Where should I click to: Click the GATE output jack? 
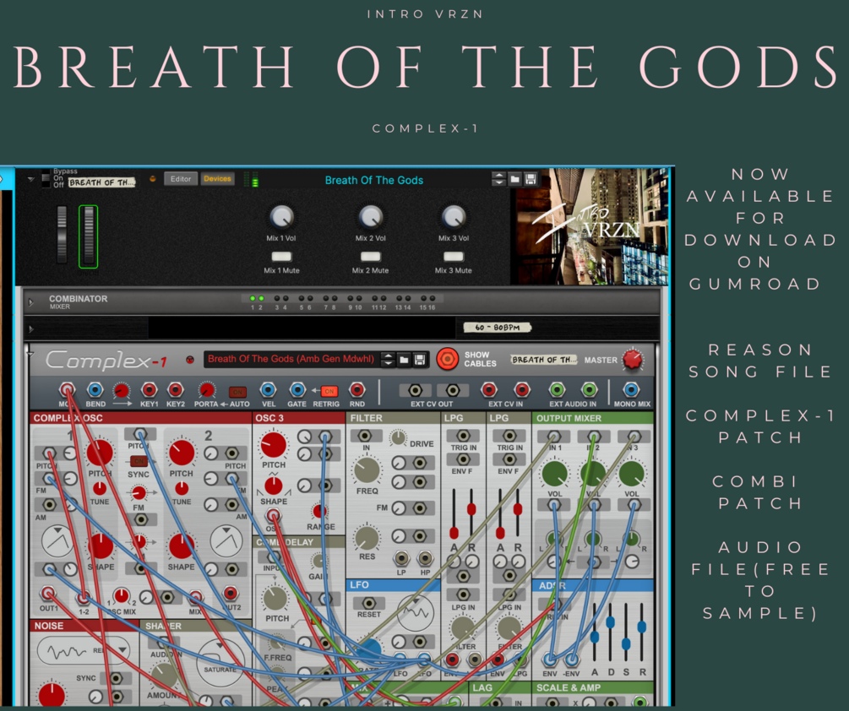[297, 389]
